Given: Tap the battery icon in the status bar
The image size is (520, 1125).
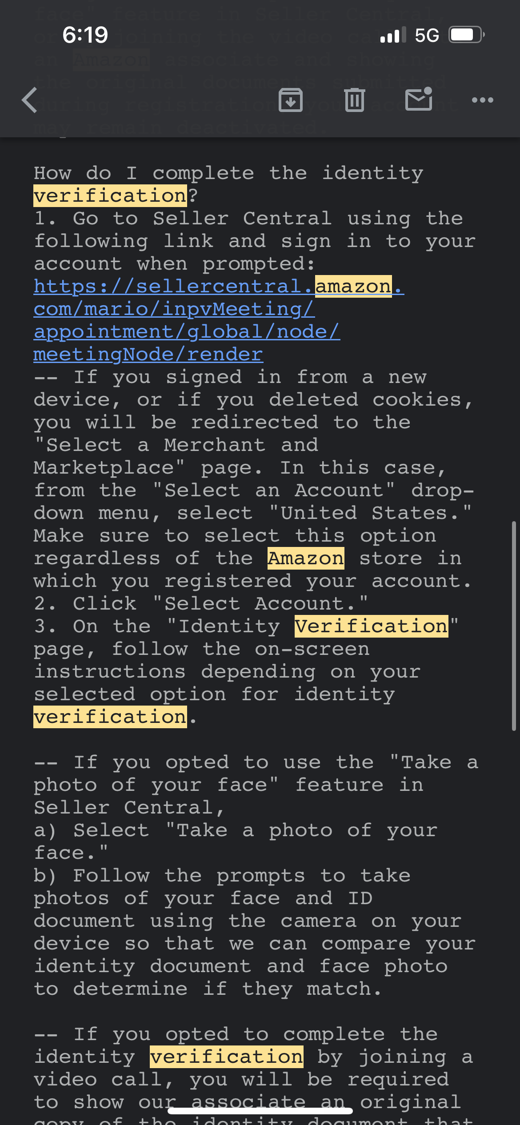Looking at the screenshot, I should [x=466, y=35].
